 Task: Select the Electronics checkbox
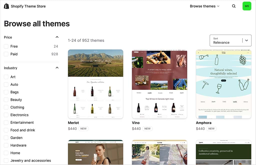click(x=6, y=115)
